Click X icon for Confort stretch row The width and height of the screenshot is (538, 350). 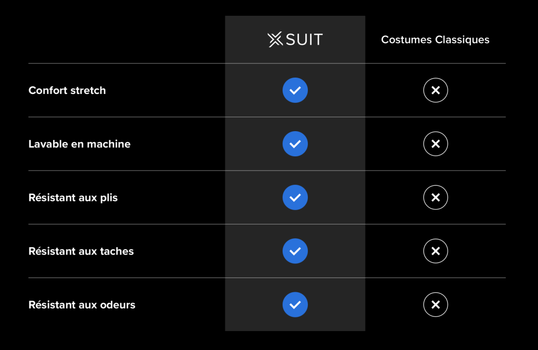[436, 90]
